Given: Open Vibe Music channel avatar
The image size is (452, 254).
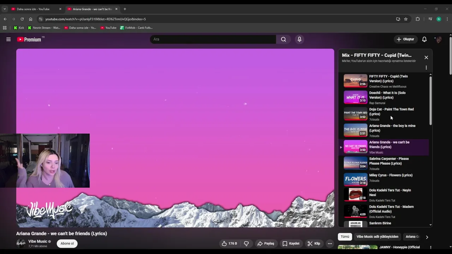Looking at the screenshot, I should [21, 243].
